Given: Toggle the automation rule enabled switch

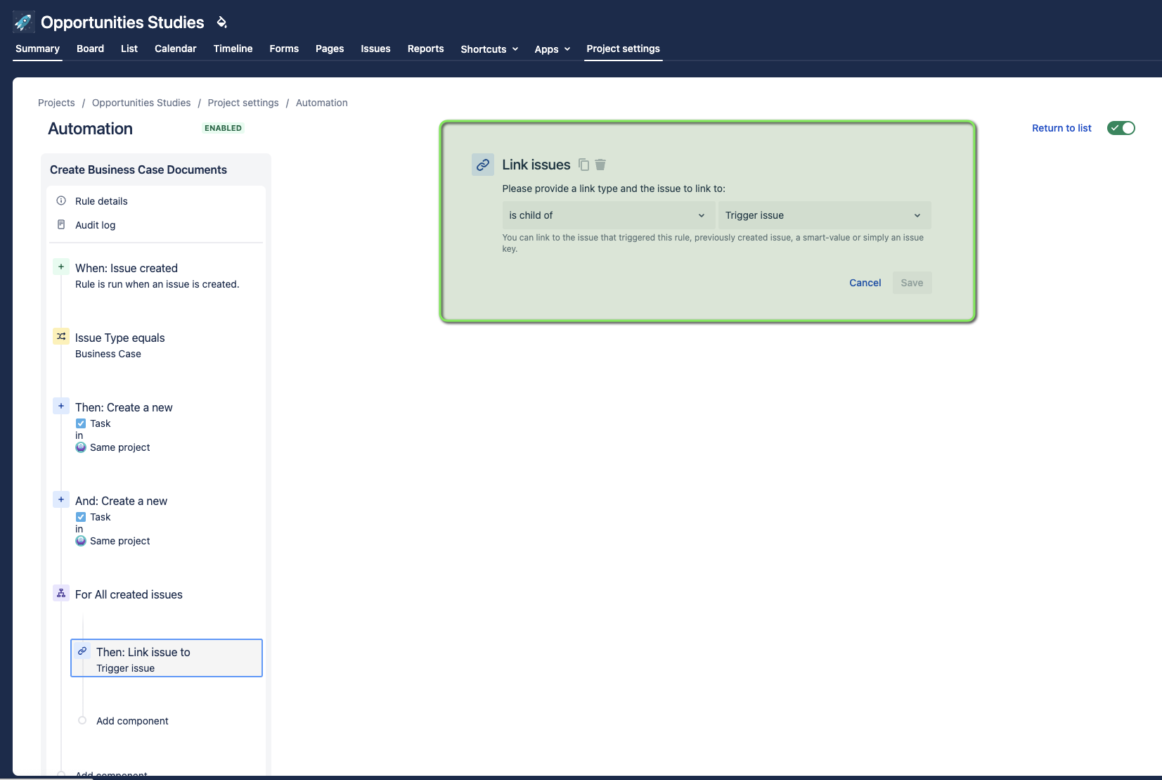Looking at the screenshot, I should (1121, 128).
